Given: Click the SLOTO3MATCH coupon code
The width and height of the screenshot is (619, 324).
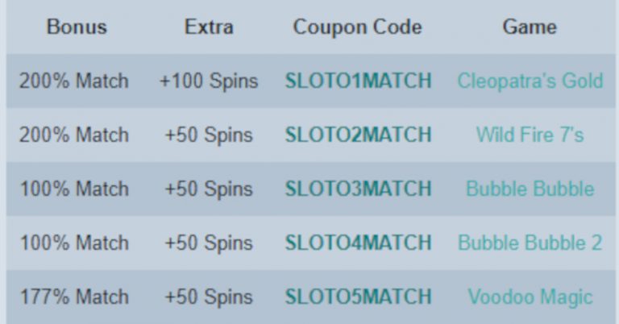Looking at the screenshot, I should [x=358, y=189].
